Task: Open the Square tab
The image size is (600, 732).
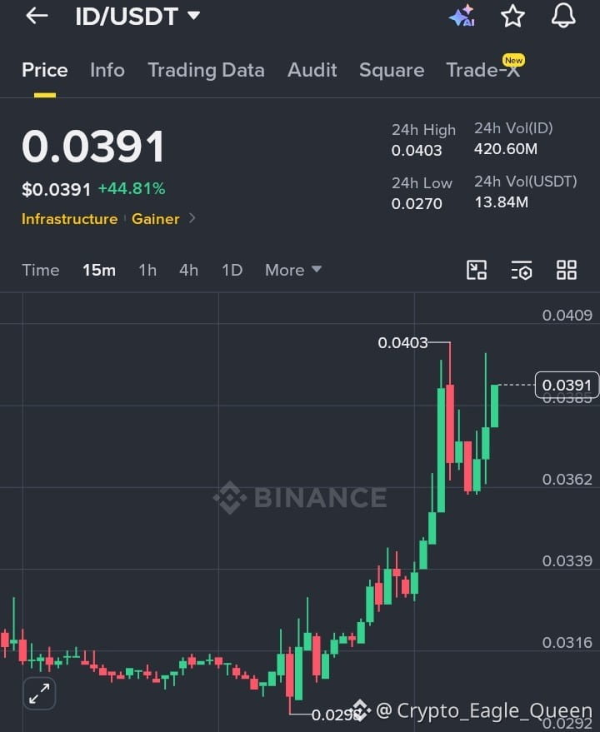Action: [392, 70]
